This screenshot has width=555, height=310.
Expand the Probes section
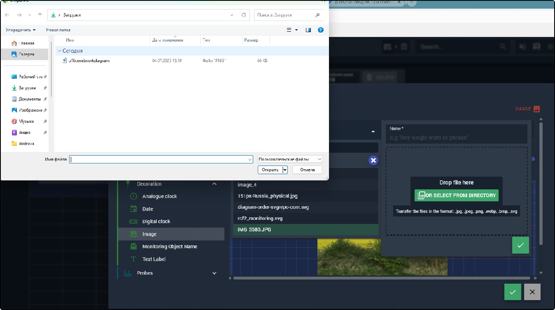click(214, 273)
